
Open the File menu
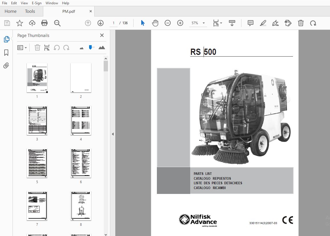pos(5,3)
